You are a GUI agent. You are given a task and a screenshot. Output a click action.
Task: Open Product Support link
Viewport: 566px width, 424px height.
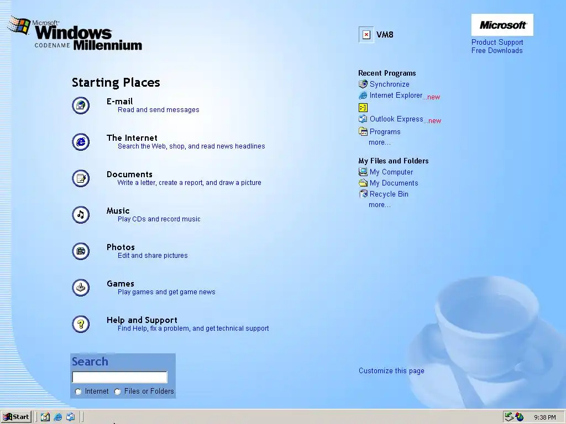497,42
